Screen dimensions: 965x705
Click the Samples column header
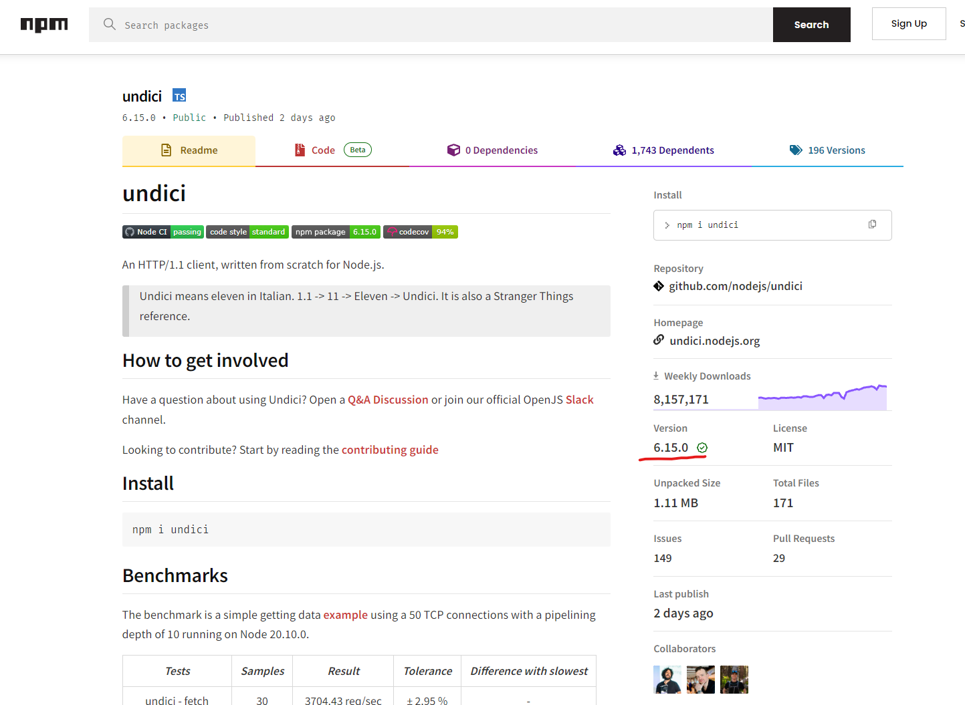pos(262,671)
